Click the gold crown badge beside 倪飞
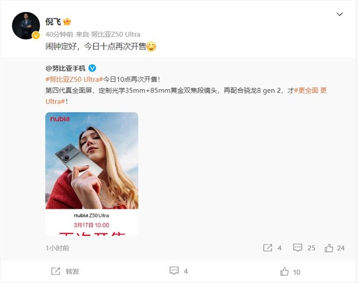 tap(67, 21)
